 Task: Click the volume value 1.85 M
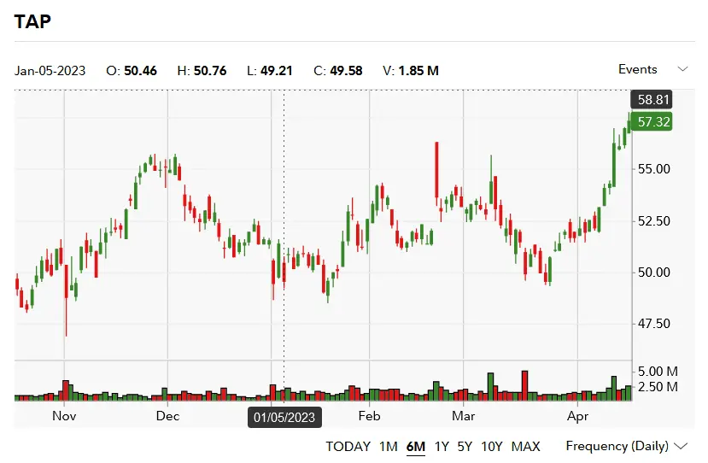click(x=418, y=71)
